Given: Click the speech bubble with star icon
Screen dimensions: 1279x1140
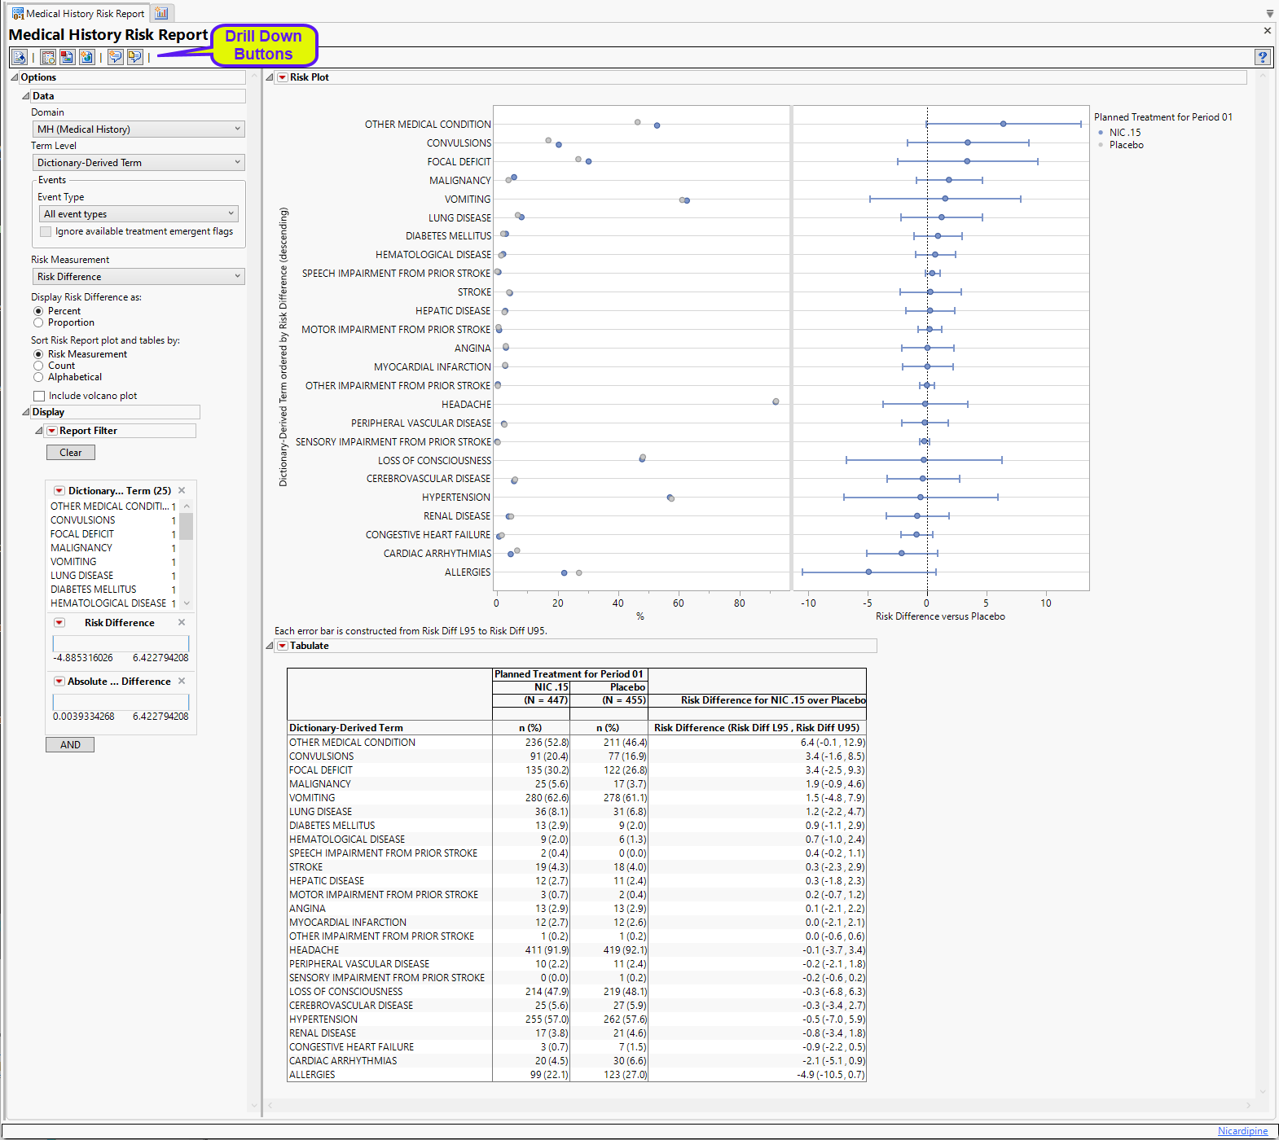Looking at the screenshot, I should [116, 57].
